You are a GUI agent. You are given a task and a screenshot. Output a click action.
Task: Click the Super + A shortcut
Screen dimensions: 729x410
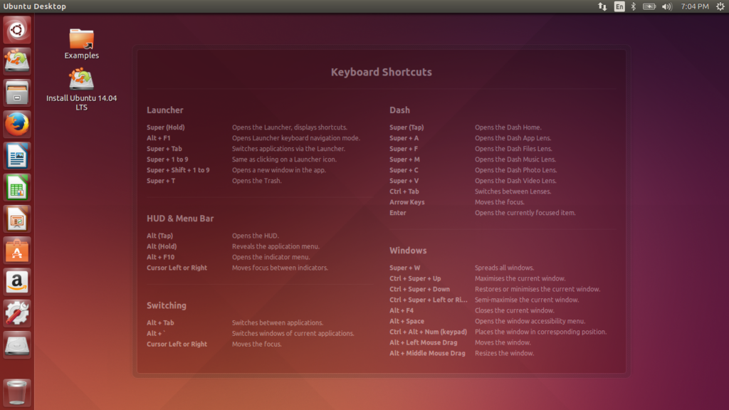(404, 138)
